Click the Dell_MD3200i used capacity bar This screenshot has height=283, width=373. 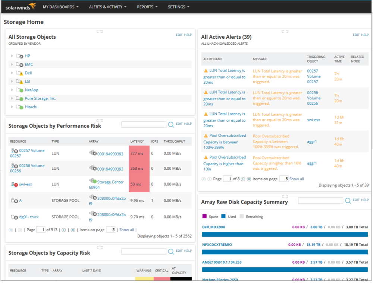(x=285, y=235)
